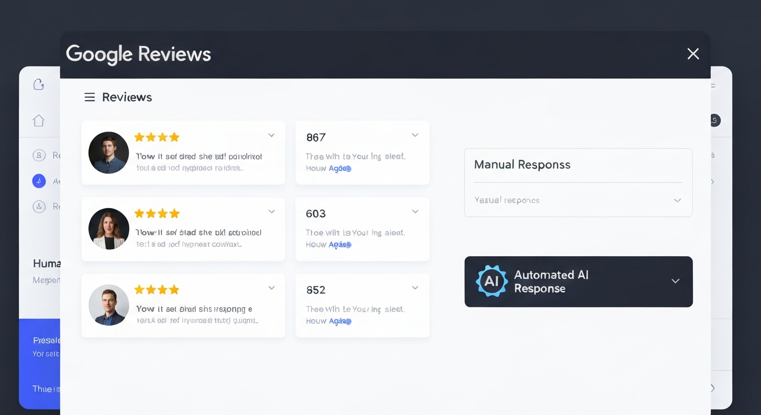Image resolution: width=761 pixels, height=415 pixels.
Task: Click the star rating beside the woman's avatar
Action: coord(157,213)
